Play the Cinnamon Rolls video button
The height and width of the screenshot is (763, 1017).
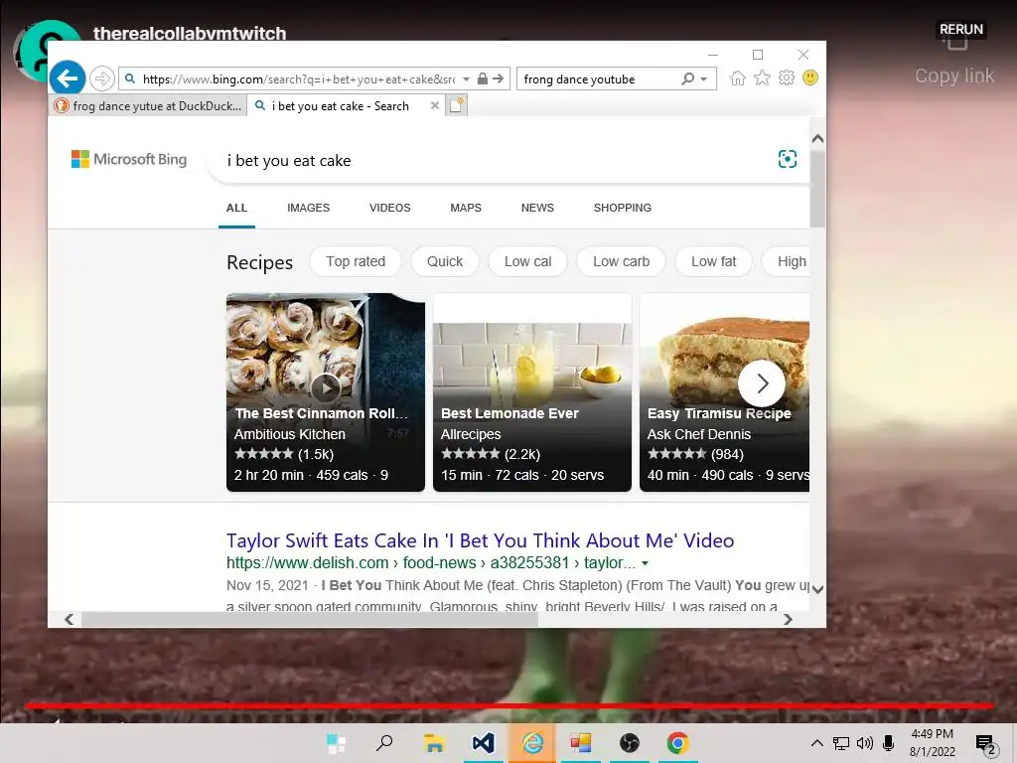click(x=325, y=388)
